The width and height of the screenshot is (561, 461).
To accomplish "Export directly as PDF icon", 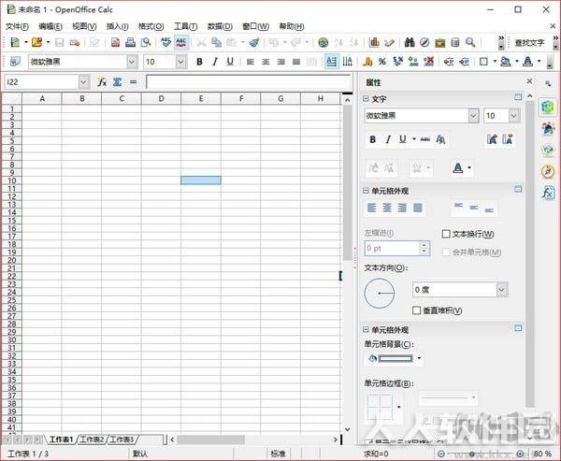I will coord(115,42).
